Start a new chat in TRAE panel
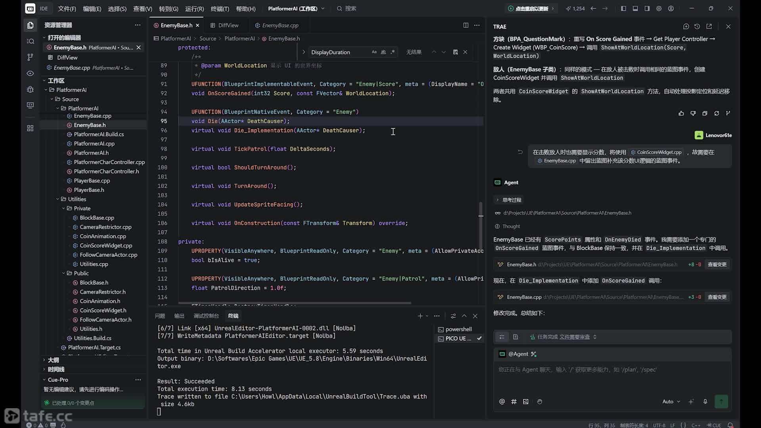The height and width of the screenshot is (428, 761). click(686, 27)
